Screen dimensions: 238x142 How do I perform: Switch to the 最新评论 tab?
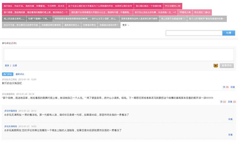20,74
